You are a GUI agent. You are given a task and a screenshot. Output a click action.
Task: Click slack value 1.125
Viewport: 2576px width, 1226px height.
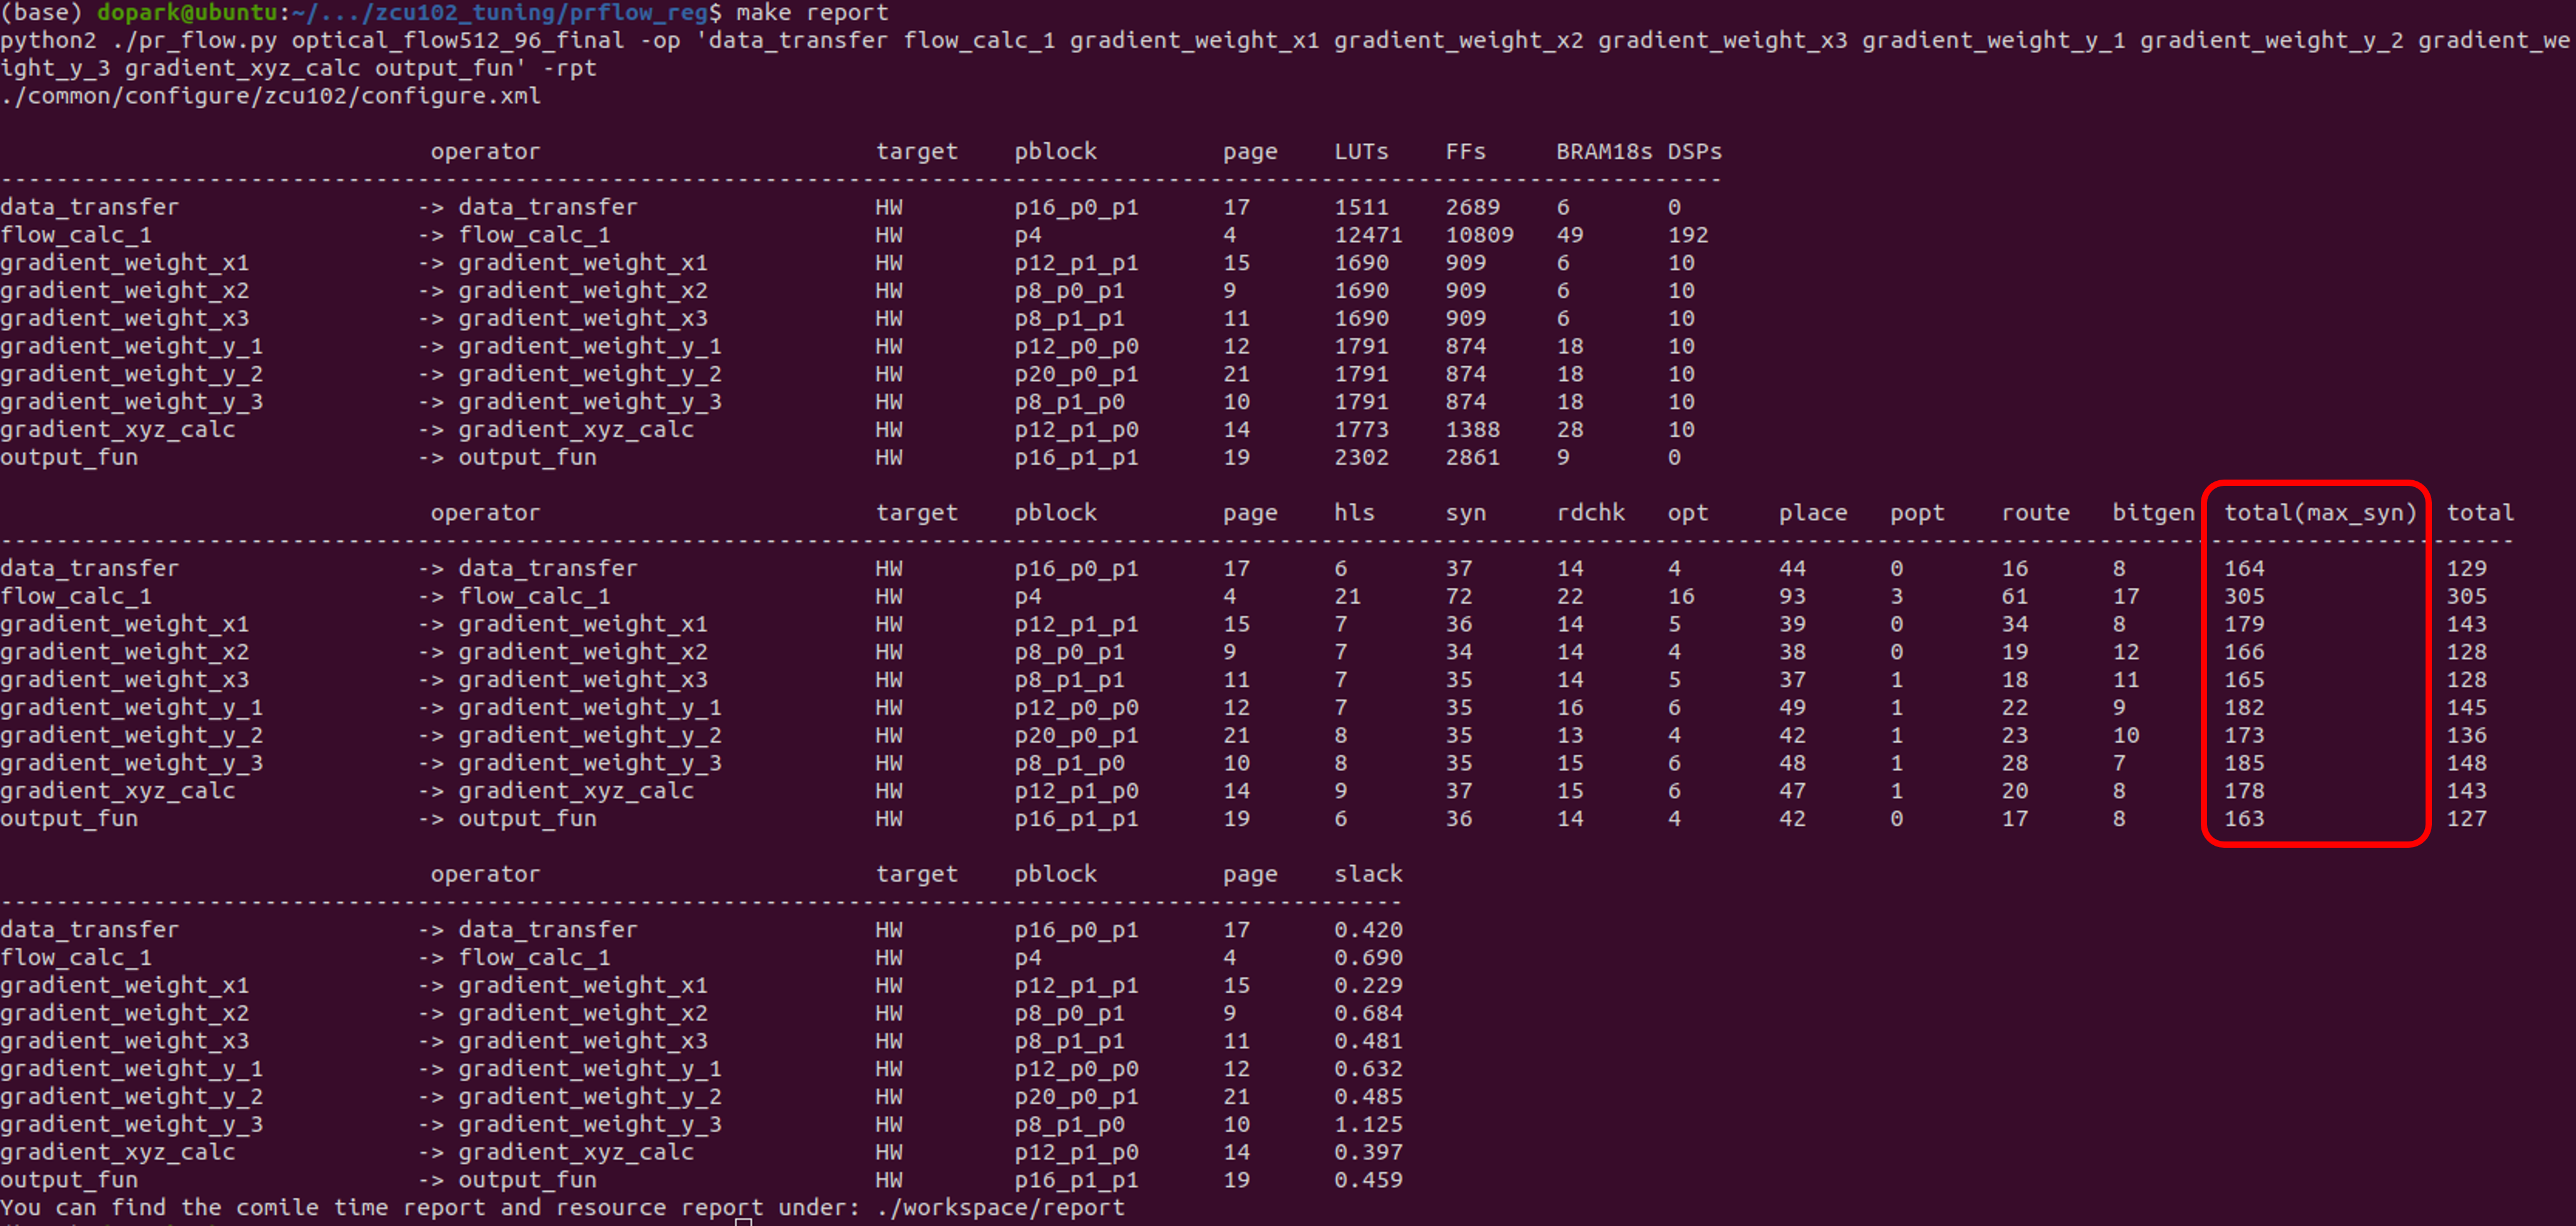[1368, 1124]
